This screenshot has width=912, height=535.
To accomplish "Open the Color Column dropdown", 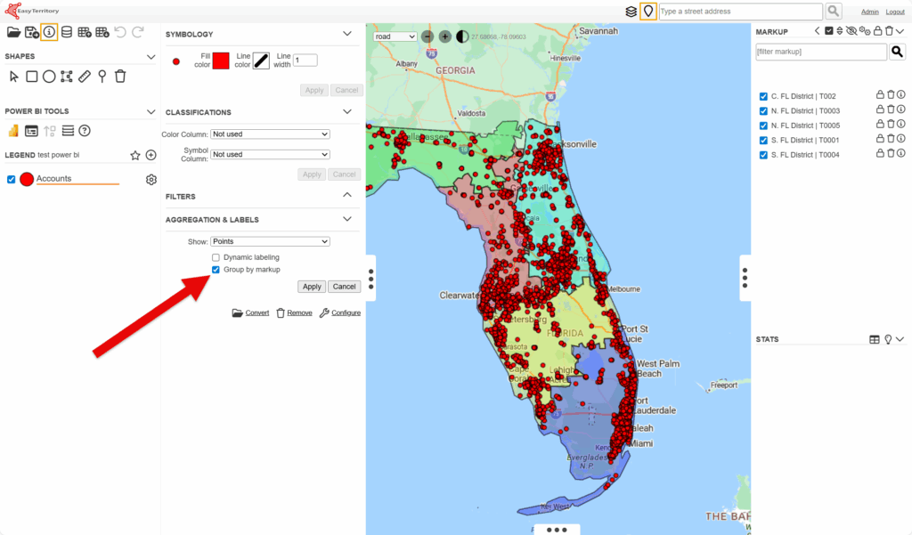I will click(x=270, y=134).
